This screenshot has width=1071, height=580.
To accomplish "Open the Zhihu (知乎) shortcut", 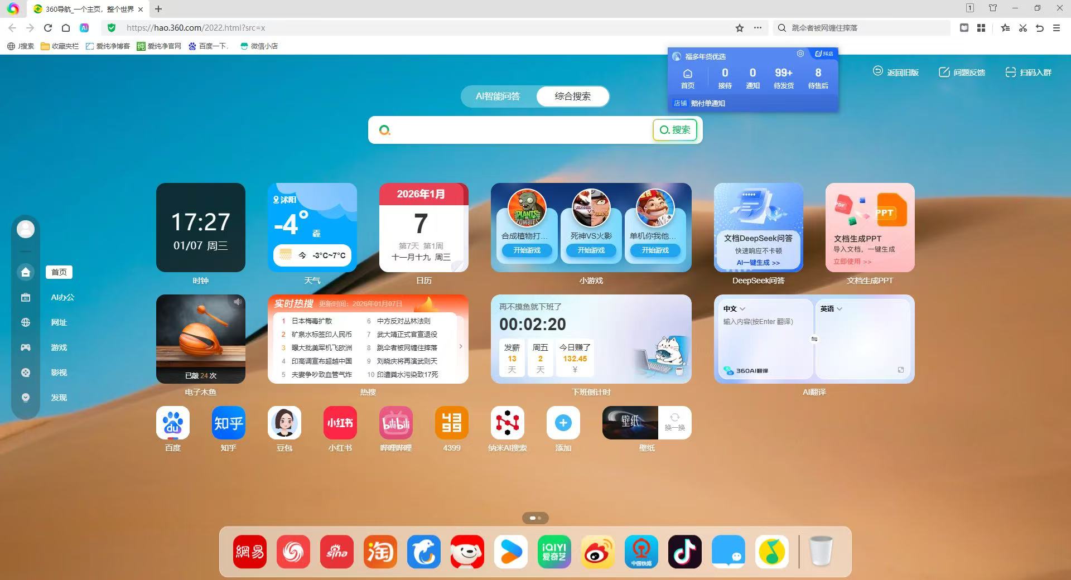I will click(x=229, y=423).
